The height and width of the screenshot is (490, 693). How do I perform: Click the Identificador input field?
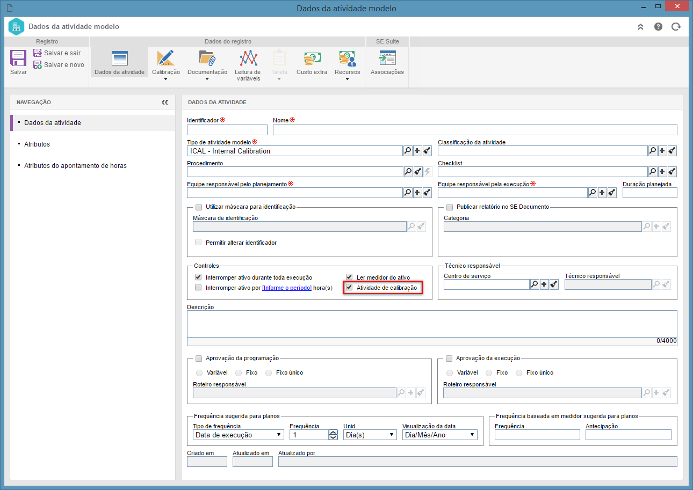pos(227,130)
